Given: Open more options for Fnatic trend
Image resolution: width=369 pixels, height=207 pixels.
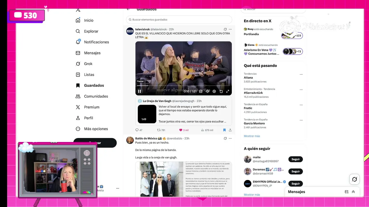Looking at the screenshot, I should pos(301,105).
